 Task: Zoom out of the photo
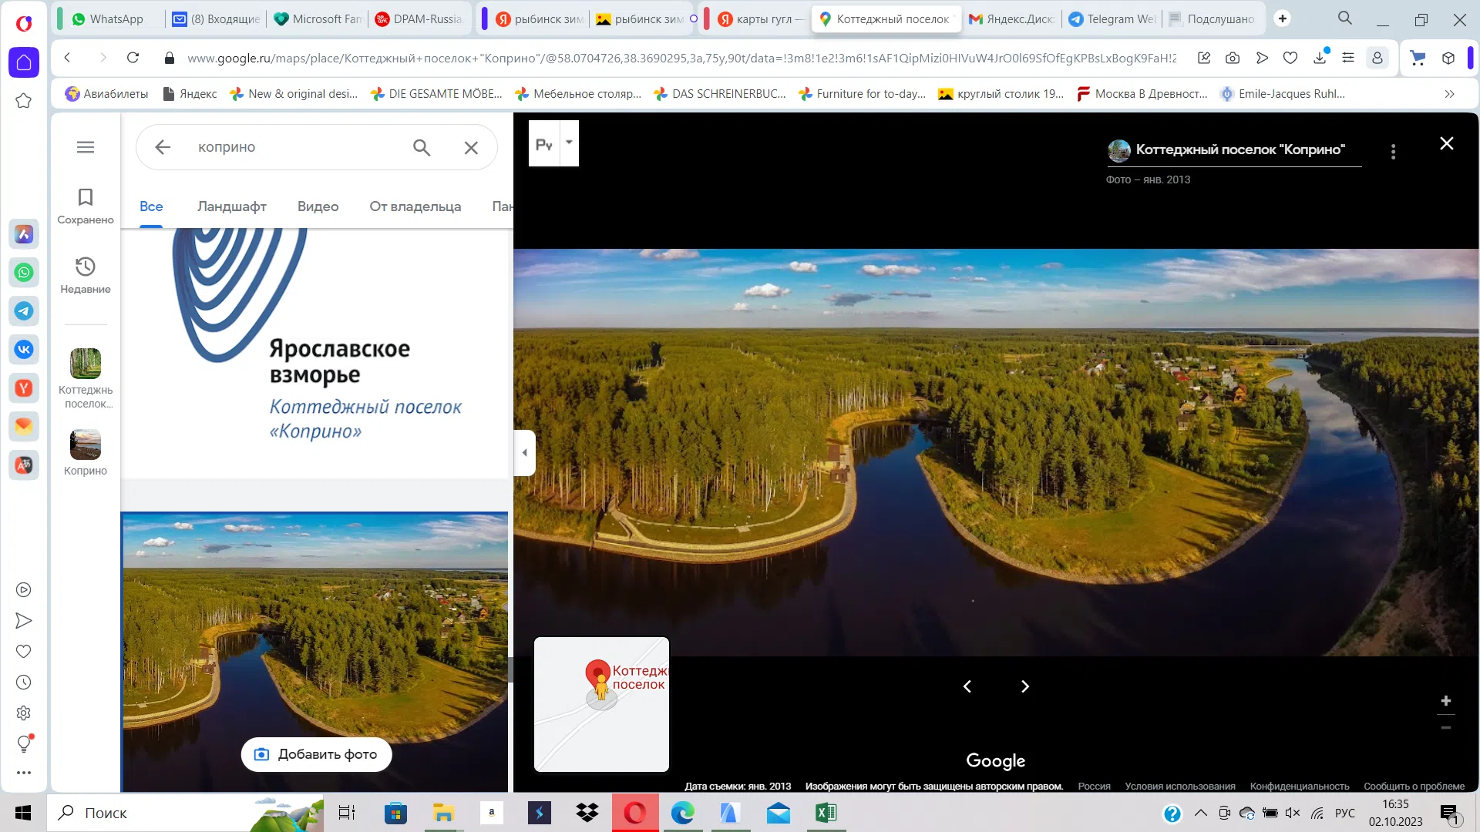click(1446, 727)
